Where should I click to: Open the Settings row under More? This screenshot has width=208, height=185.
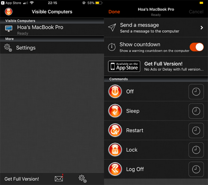tap(26, 48)
